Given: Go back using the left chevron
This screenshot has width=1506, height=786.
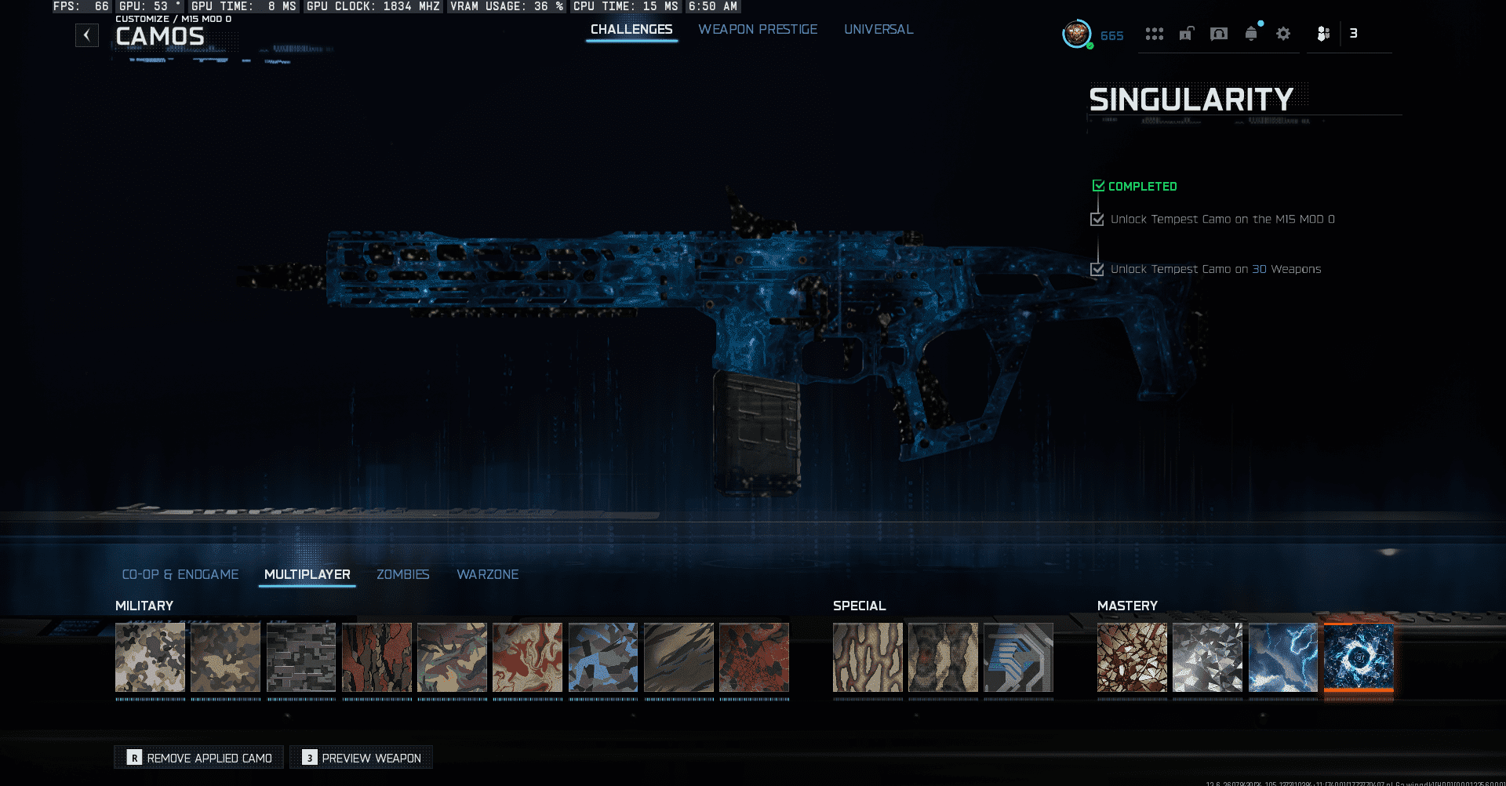Looking at the screenshot, I should [87, 35].
